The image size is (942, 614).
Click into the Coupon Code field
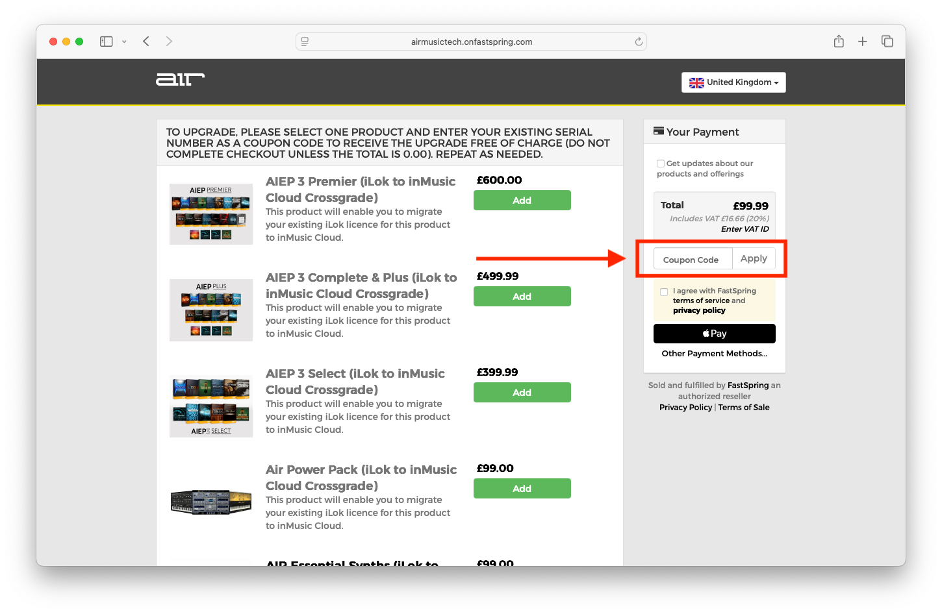click(693, 259)
